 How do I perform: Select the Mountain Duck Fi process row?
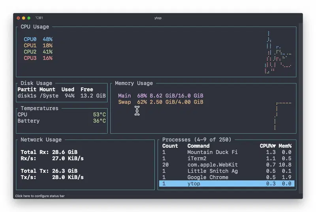[x=227, y=152]
